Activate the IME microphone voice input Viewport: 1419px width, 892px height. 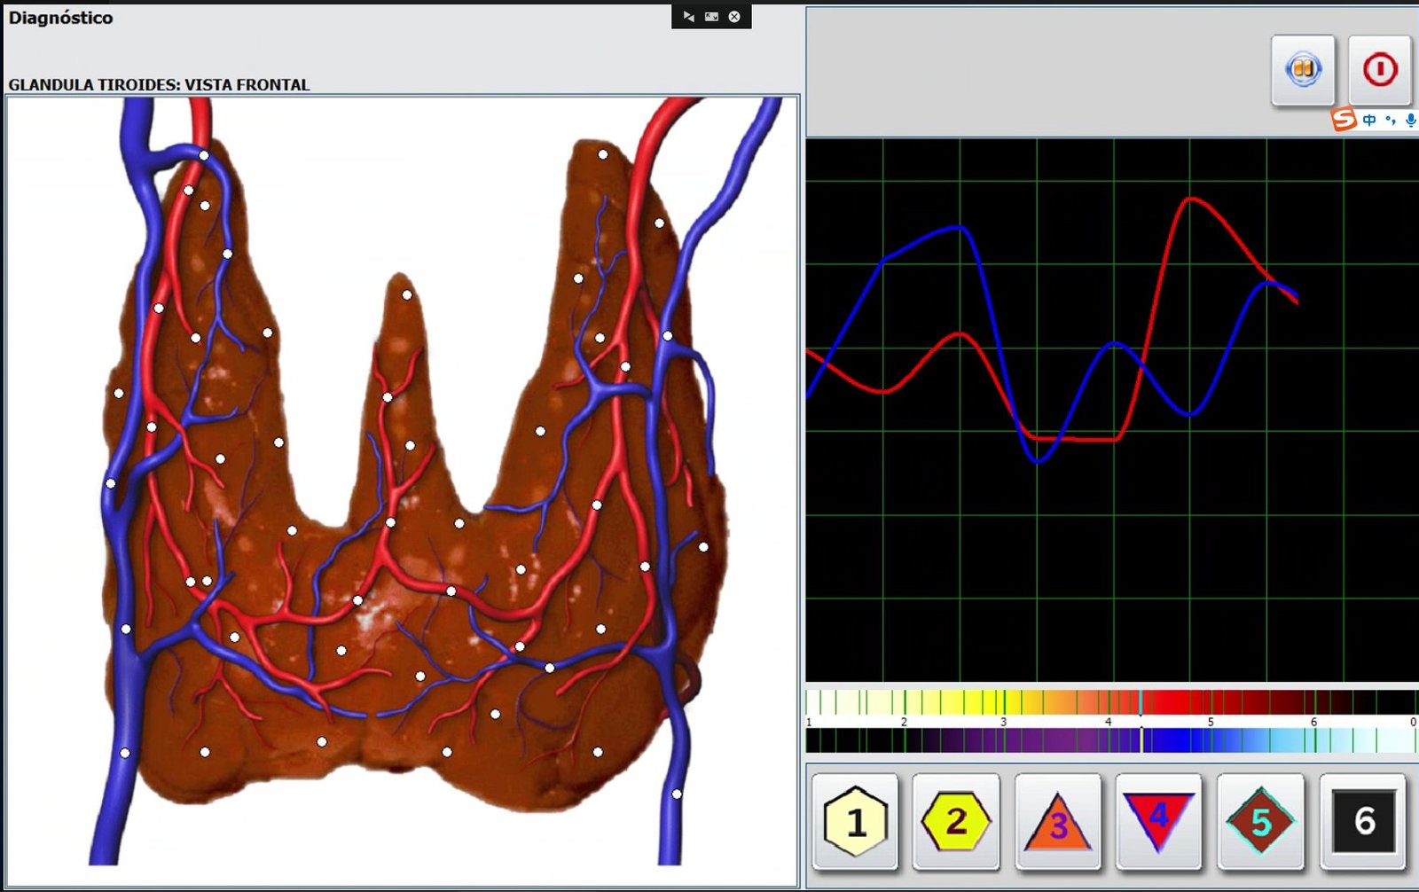click(x=1410, y=120)
